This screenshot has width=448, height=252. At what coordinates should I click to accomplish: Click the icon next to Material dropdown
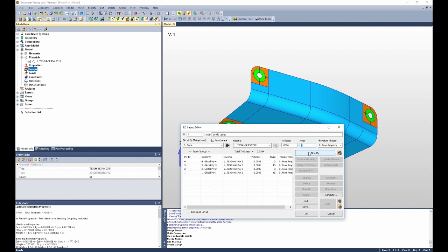[276, 145]
